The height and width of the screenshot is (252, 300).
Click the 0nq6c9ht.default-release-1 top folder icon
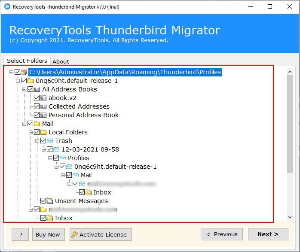(31, 81)
